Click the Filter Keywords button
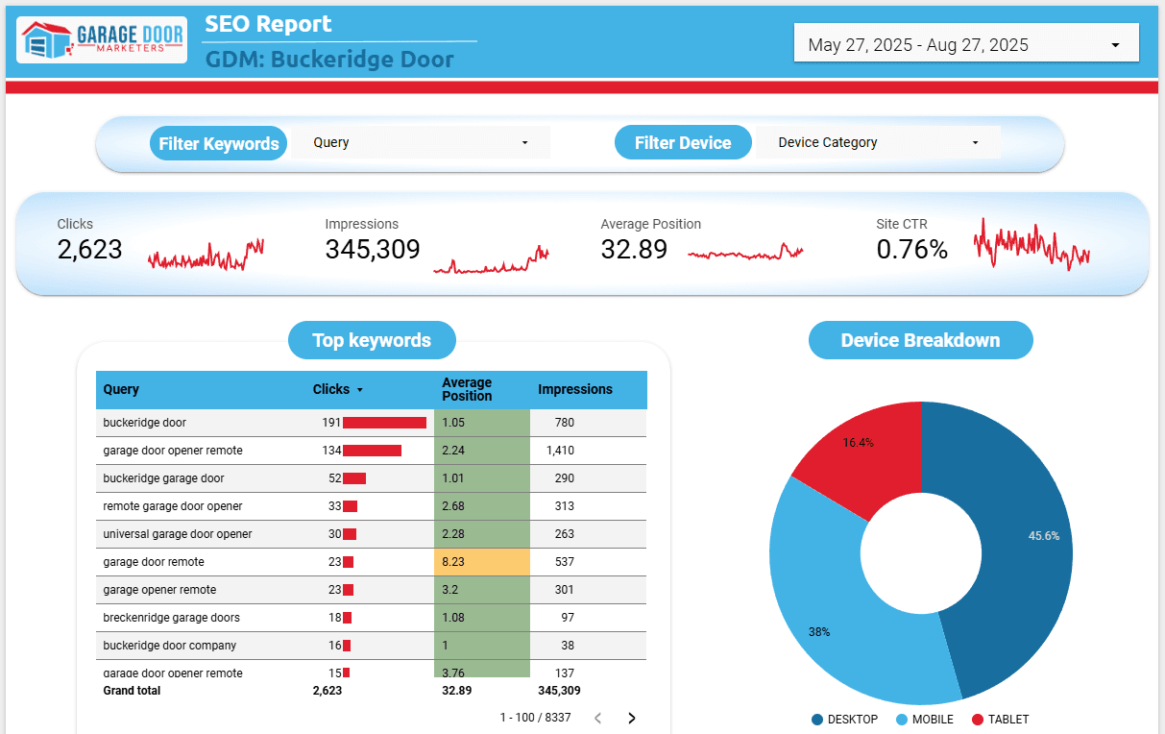 [x=218, y=142]
